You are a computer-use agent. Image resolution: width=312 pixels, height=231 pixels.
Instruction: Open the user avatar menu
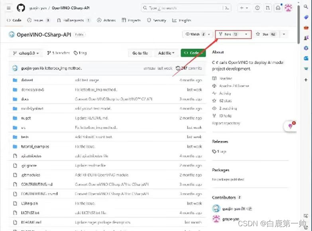(x=288, y=8)
